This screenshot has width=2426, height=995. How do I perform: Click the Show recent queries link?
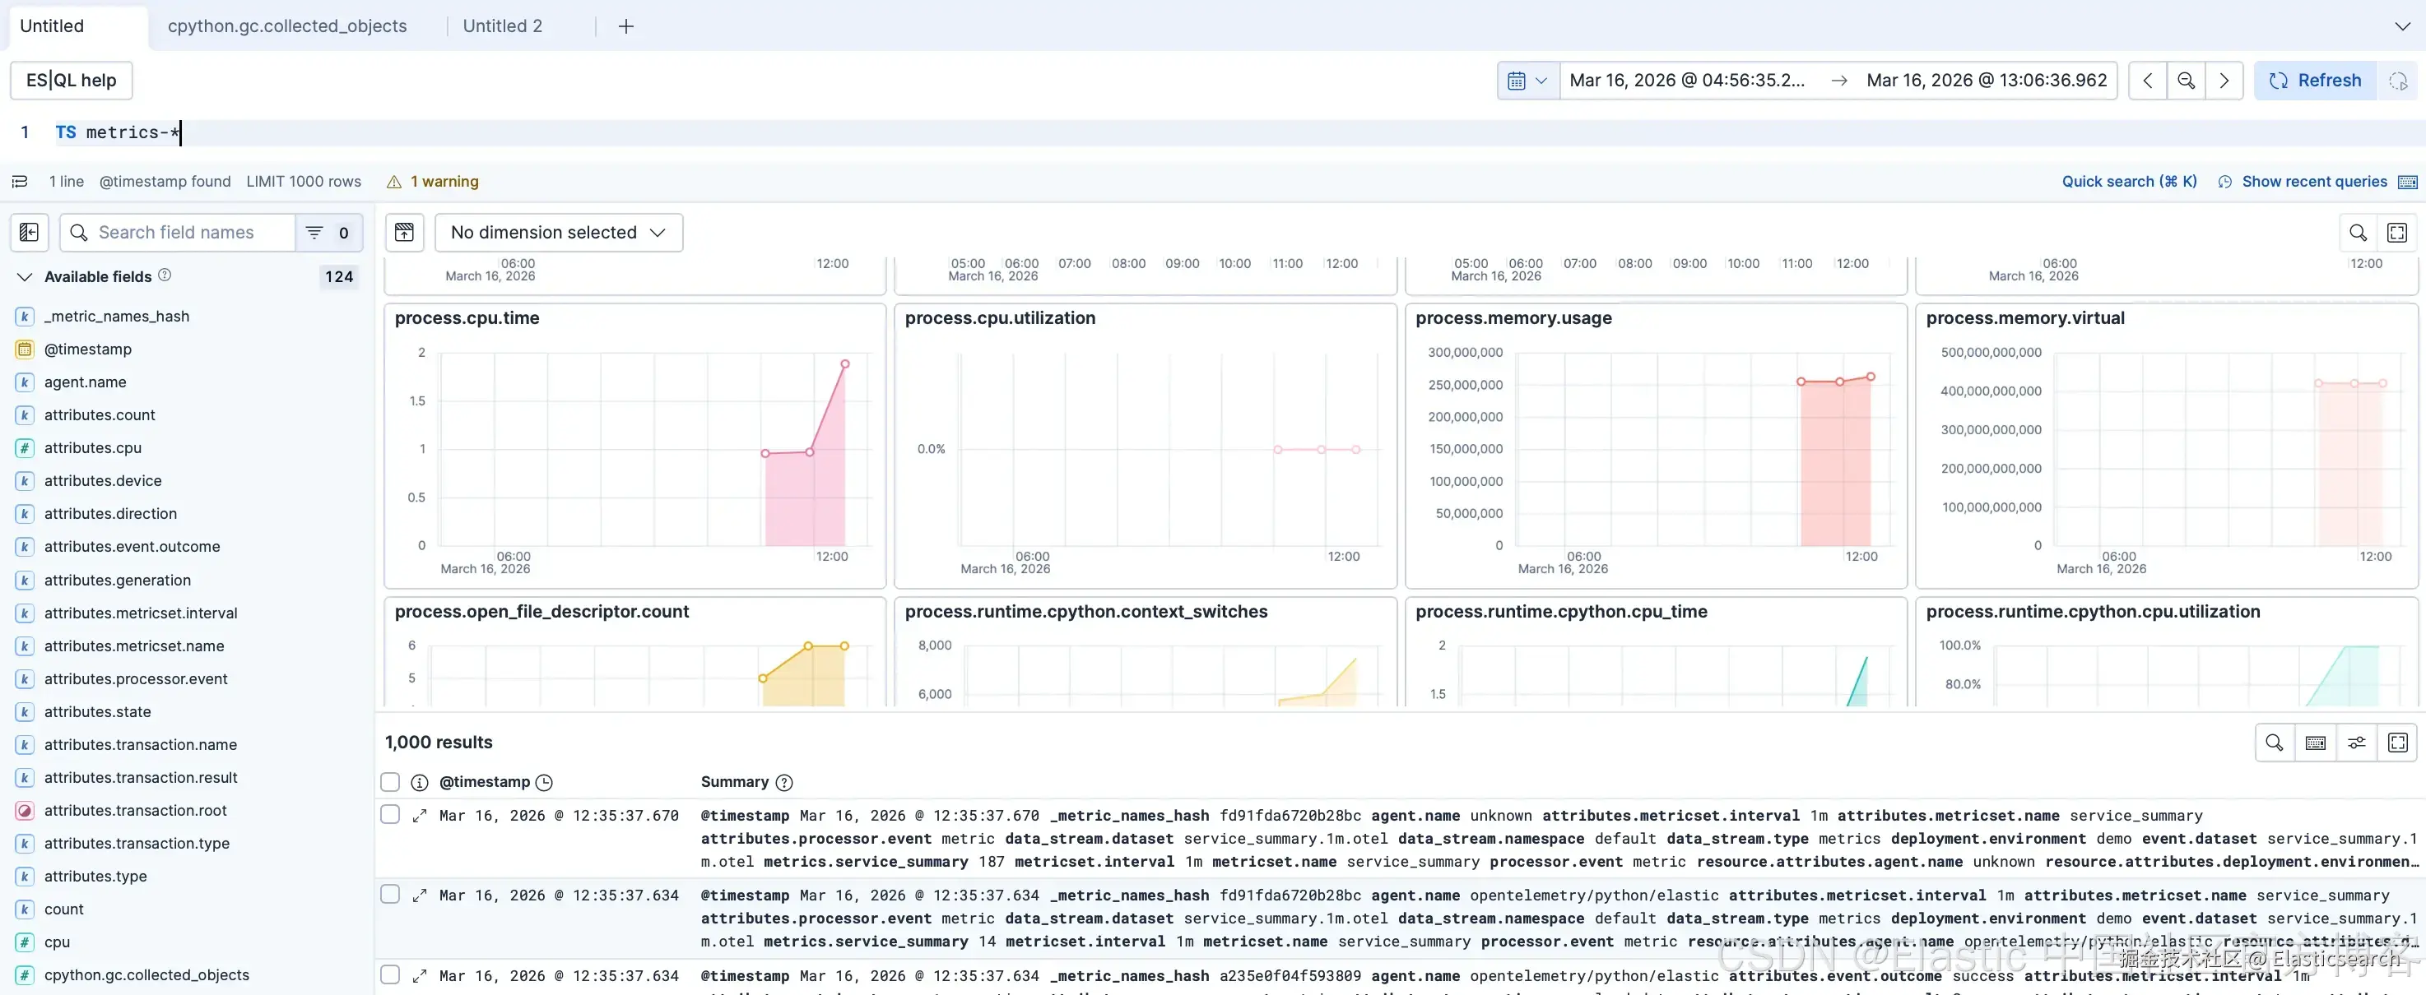pyautogui.click(x=2314, y=182)
